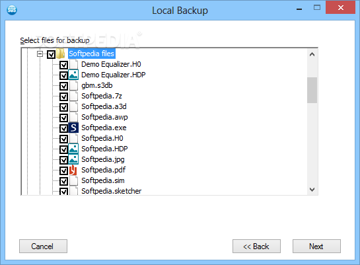Toggle the gbm.s3db checkbox
Screen dimensions: 360x265
click(63, 86)
